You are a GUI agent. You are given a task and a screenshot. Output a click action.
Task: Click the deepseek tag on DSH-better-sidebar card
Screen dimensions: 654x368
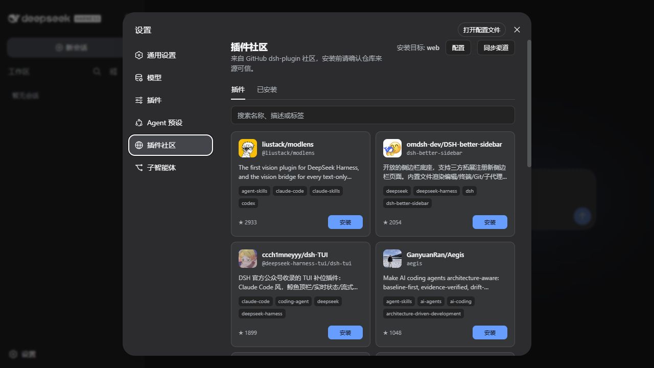(x=397, y=191)
